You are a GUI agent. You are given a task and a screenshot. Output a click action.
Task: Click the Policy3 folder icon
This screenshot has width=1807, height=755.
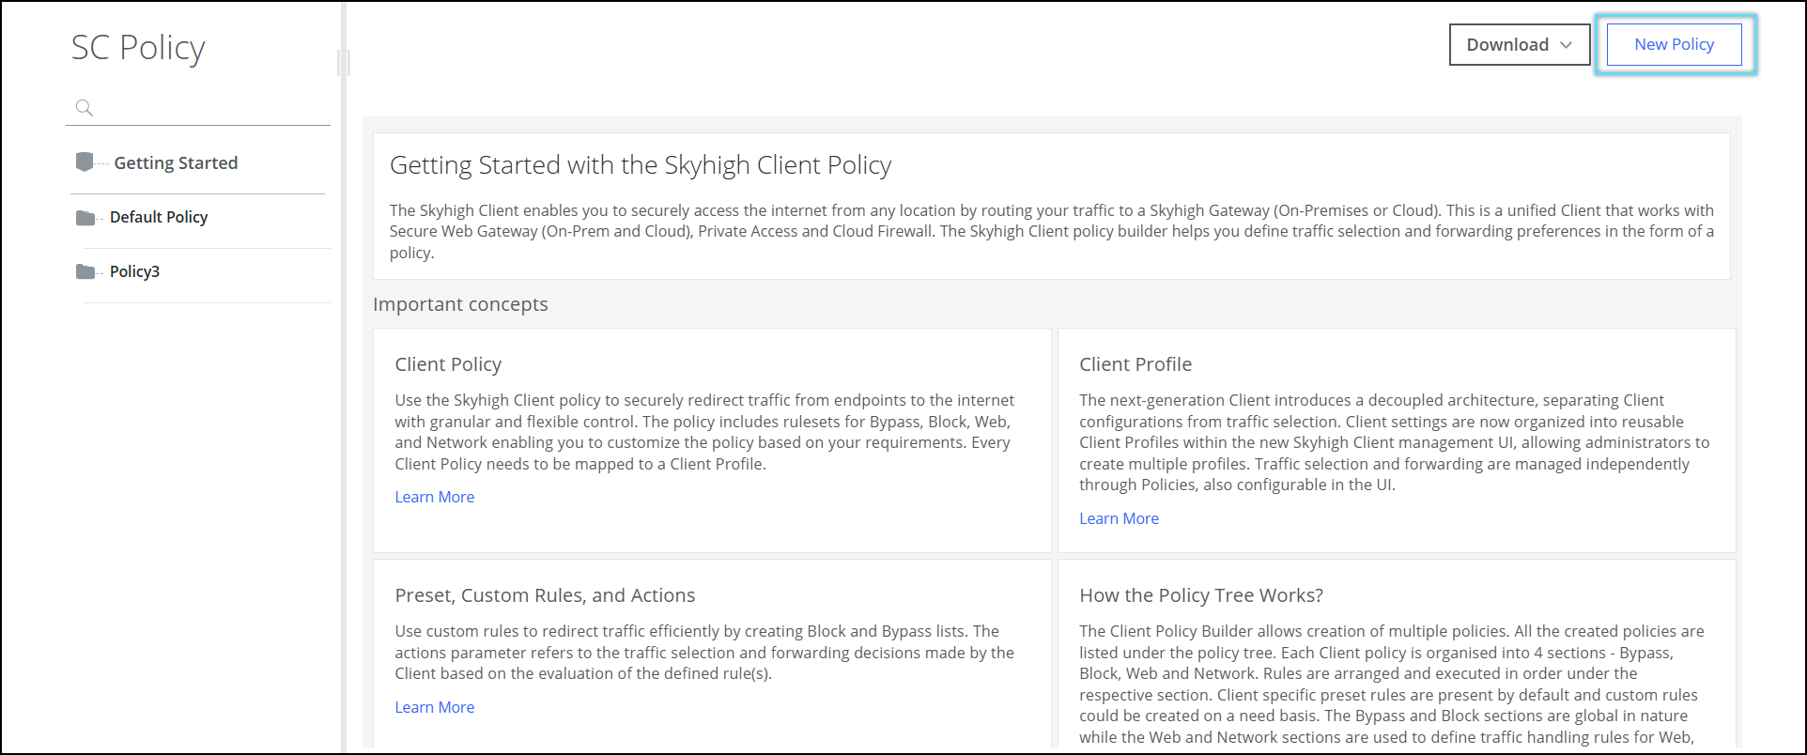coord(85,272)
